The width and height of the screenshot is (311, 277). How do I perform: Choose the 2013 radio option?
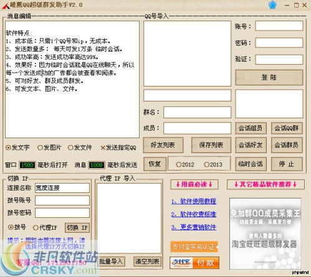click(213, 164)
